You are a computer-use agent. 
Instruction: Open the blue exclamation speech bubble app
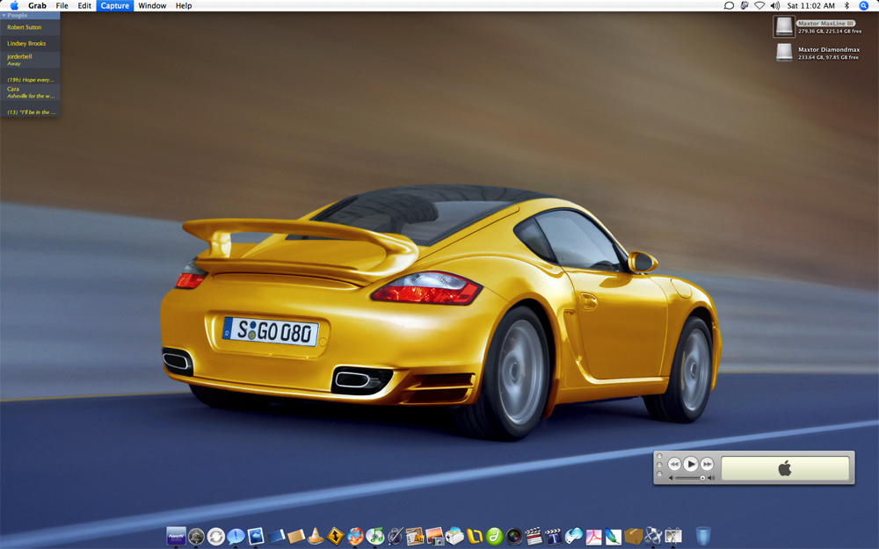click(236, 537)
